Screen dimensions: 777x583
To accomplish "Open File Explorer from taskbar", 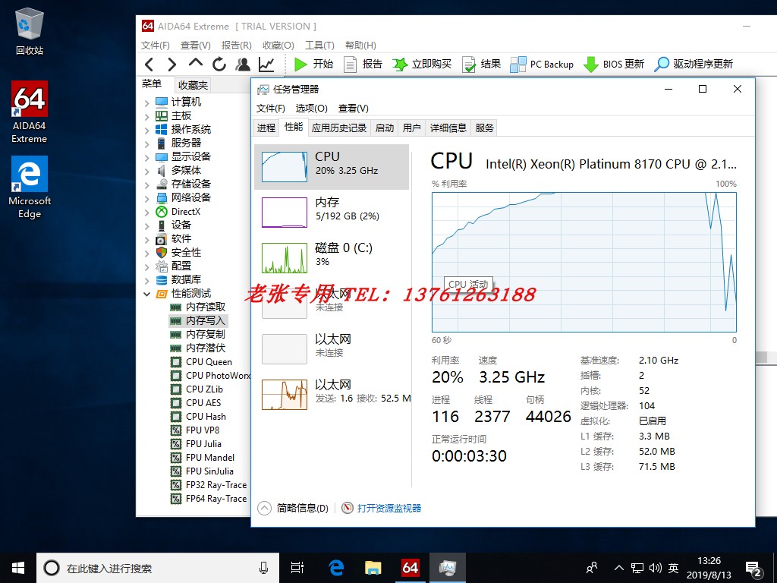I will tap(373, 568).
